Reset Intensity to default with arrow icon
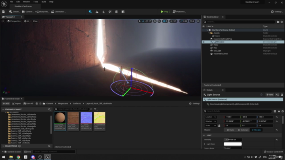285x160 pixels. pos(277,140)
